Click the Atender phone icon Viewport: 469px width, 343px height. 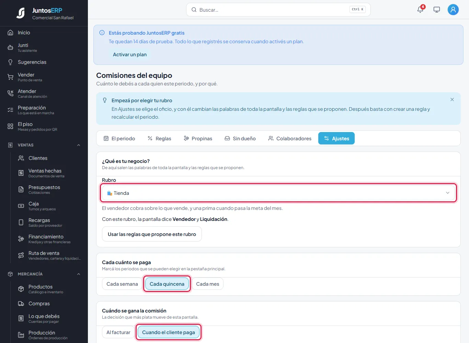tap(10, 94)
